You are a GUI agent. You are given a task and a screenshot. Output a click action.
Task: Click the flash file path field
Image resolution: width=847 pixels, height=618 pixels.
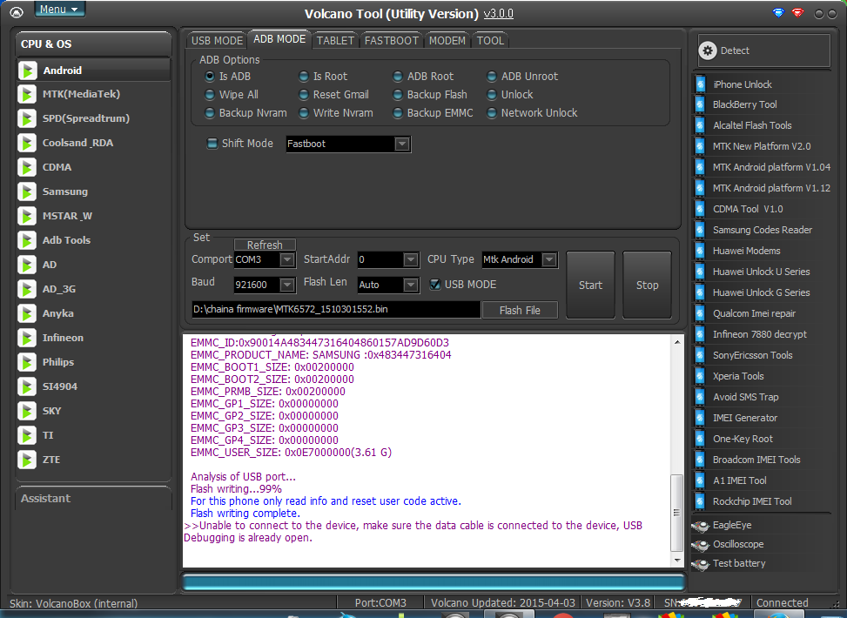click(335, 310)
